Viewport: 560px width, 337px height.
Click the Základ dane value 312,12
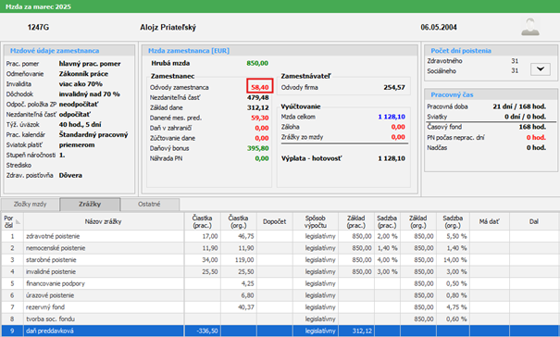258,107
